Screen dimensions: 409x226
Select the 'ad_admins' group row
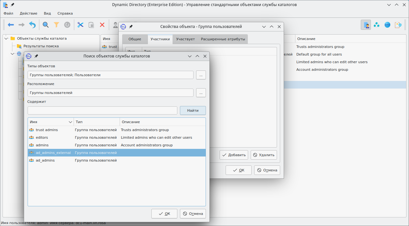45,160
